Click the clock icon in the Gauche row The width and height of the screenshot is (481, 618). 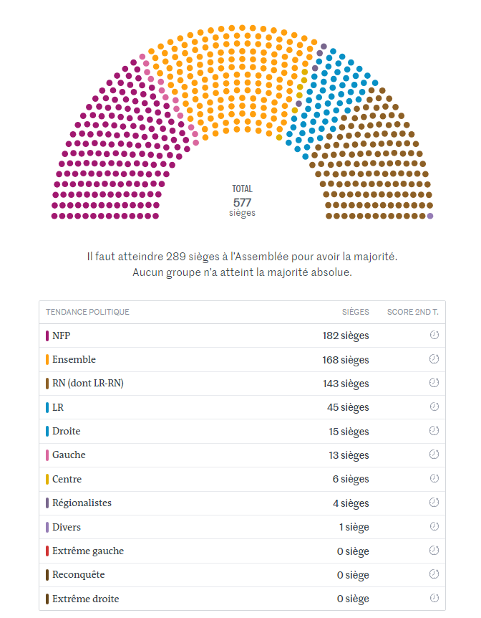pos(434,455)
